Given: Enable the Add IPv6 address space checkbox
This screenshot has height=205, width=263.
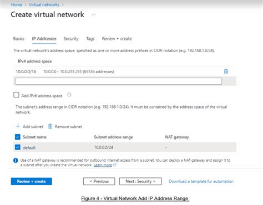Looking at the screenshot, I should click(16, 95).
